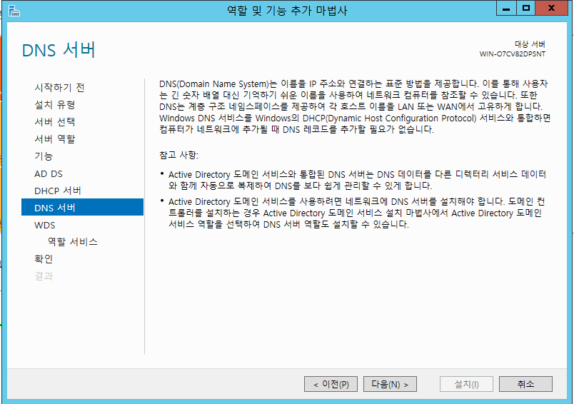
Task: Click the greyed-out 결과 step
Action: (x=44, y=276)
